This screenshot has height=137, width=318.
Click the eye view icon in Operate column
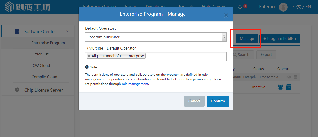289,77
